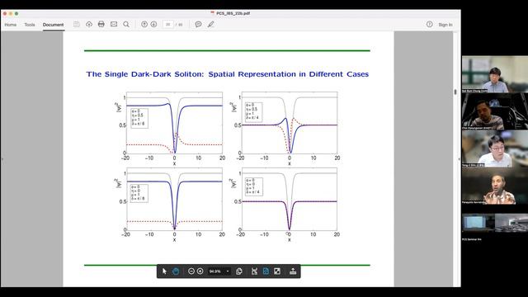This screenshot has width=528, height=297.
Task: Select the PCS Seminar Rm video tile
Action: 495,223
